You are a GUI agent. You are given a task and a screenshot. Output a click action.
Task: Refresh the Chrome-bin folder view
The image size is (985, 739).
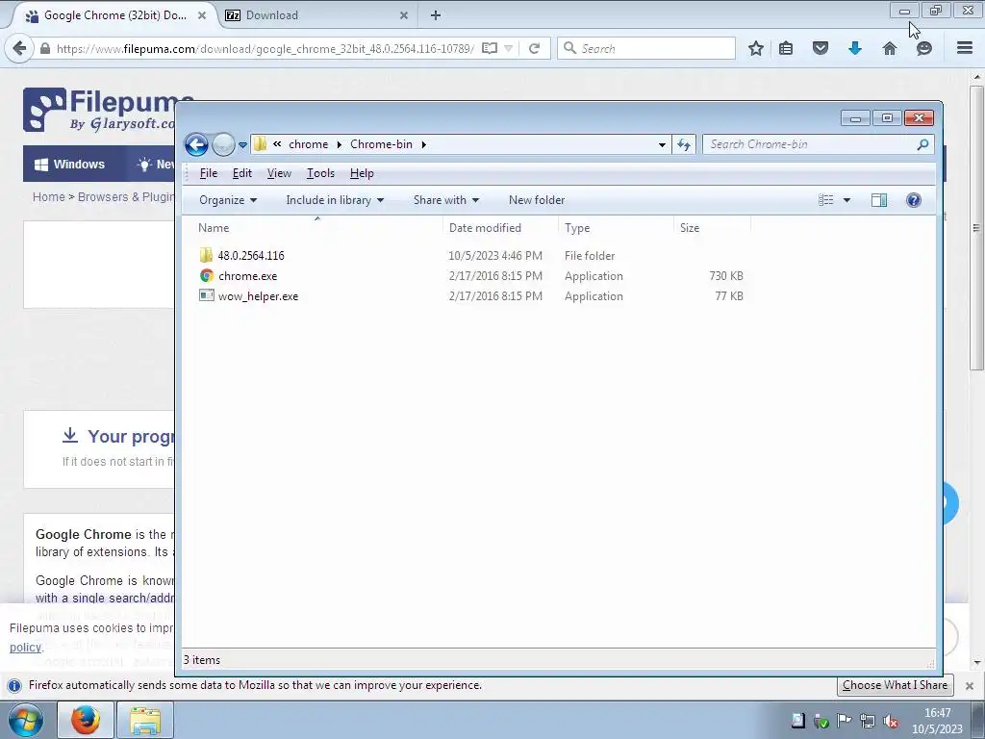click(x=684, y=144)
